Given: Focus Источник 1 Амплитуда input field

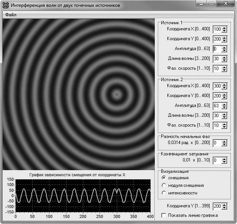Looking at the screenshot, I should 217,49.
